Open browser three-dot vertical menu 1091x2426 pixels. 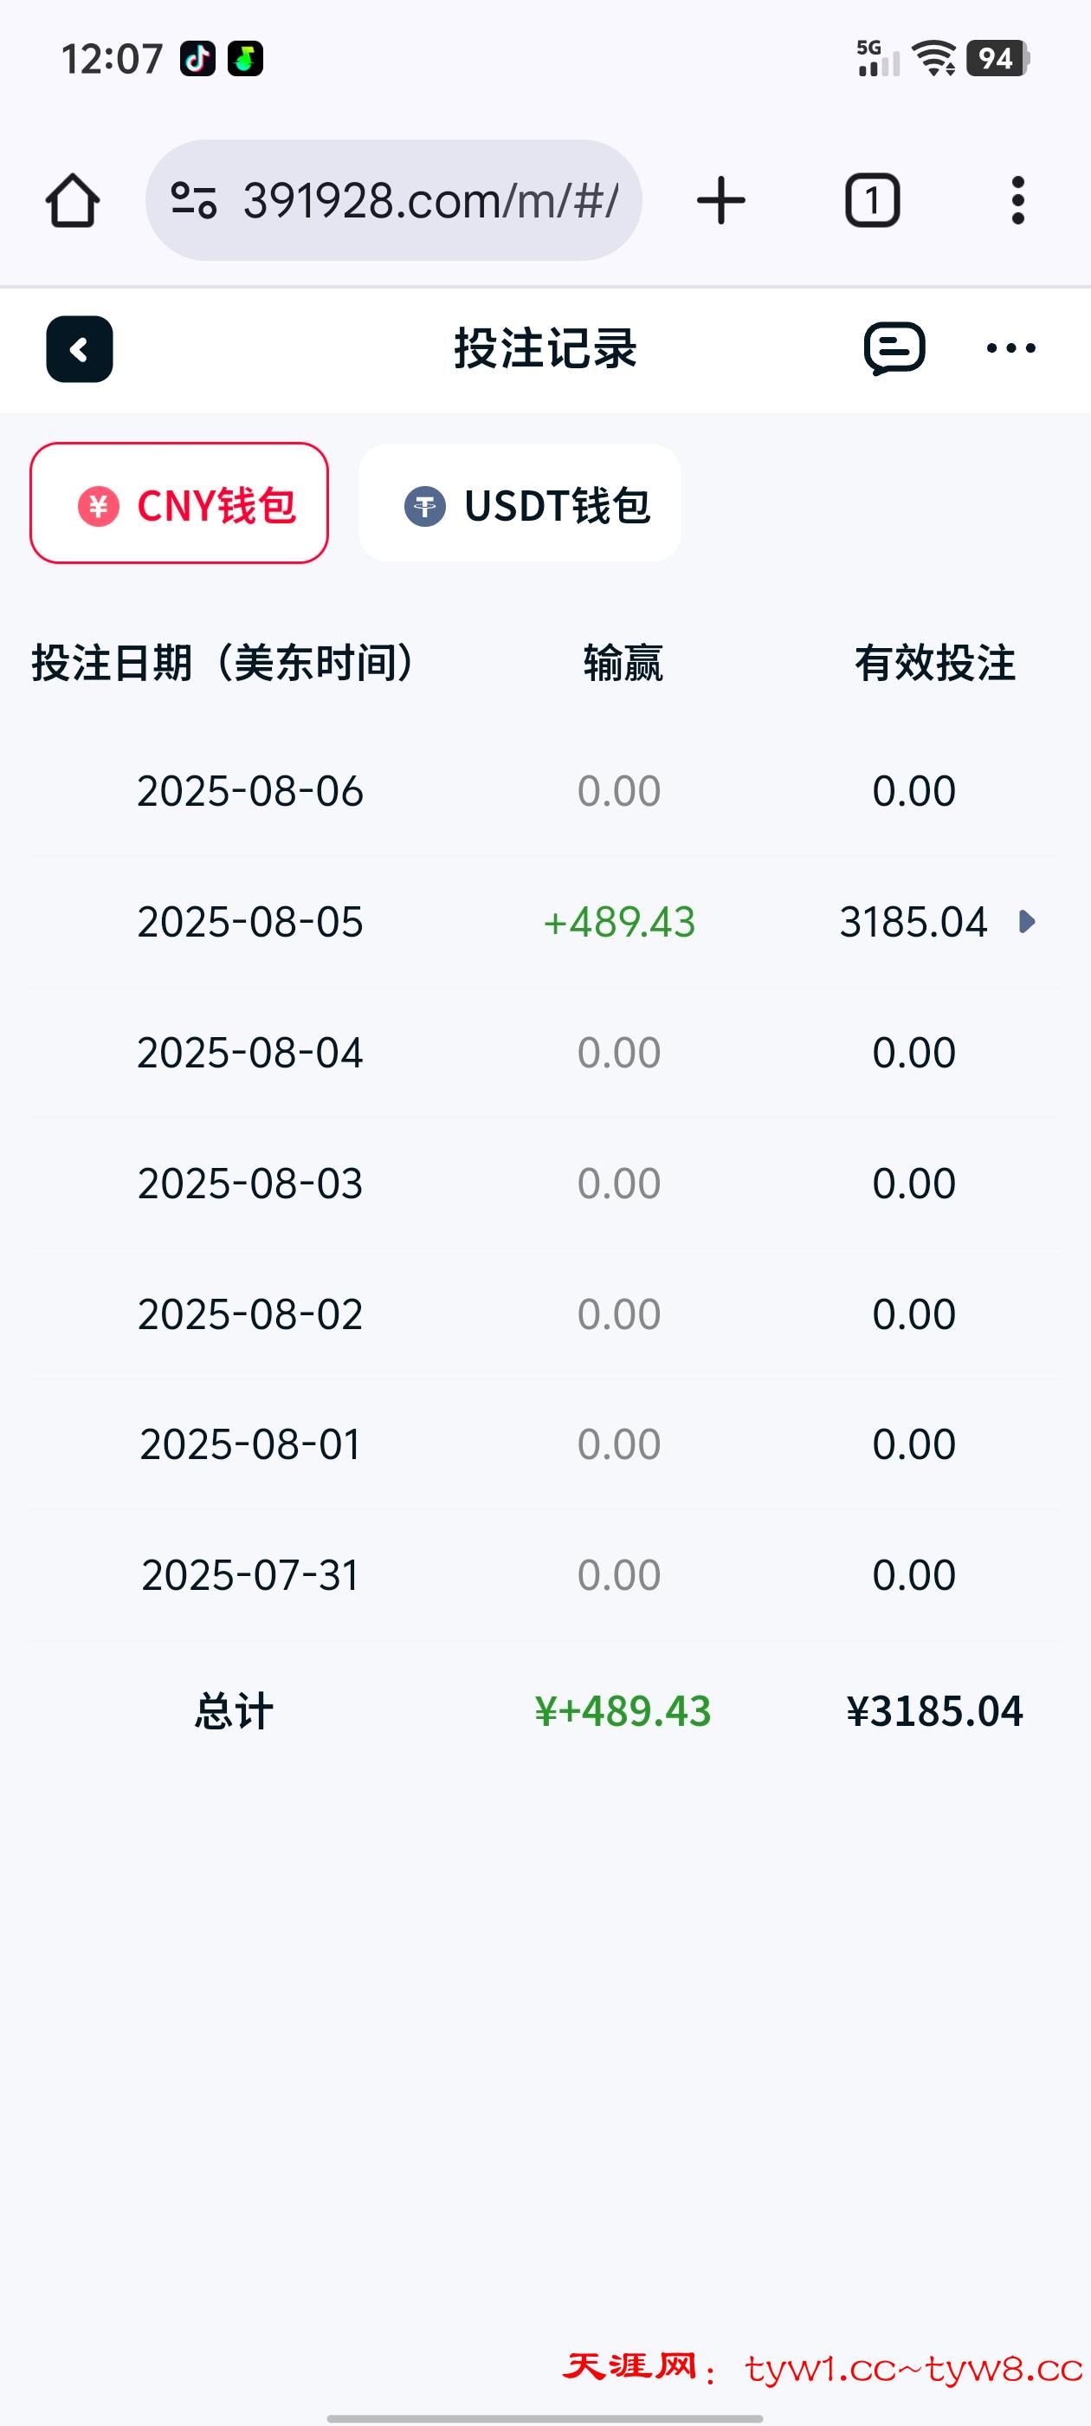1017,201
